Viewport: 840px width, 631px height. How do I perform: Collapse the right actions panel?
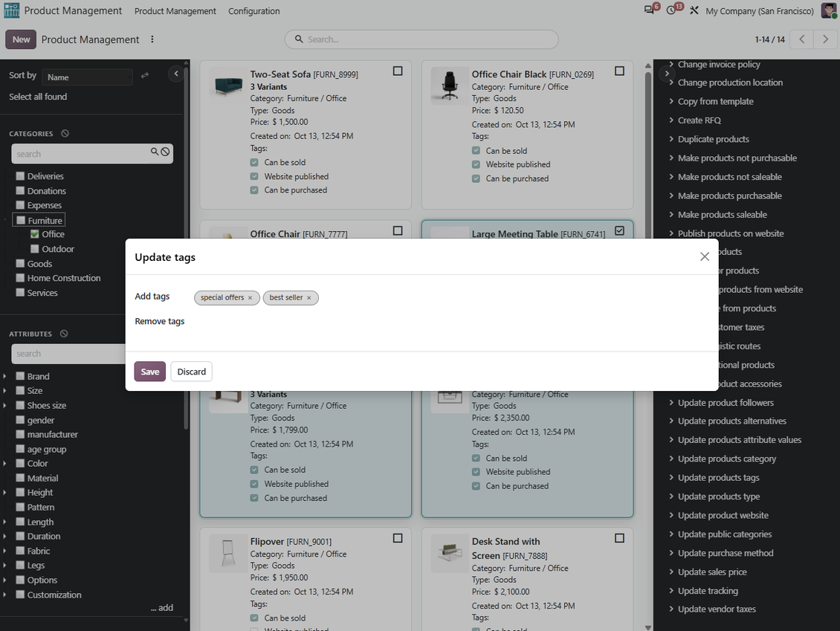tap(667, 74)
